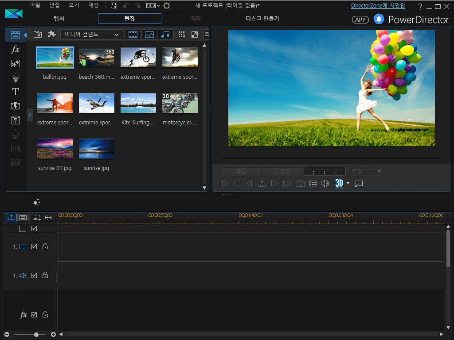Screen dimensions: 454x340
Task: Uncheck audio track 1 enable checkbox
Action: click(x=34, y=275)
